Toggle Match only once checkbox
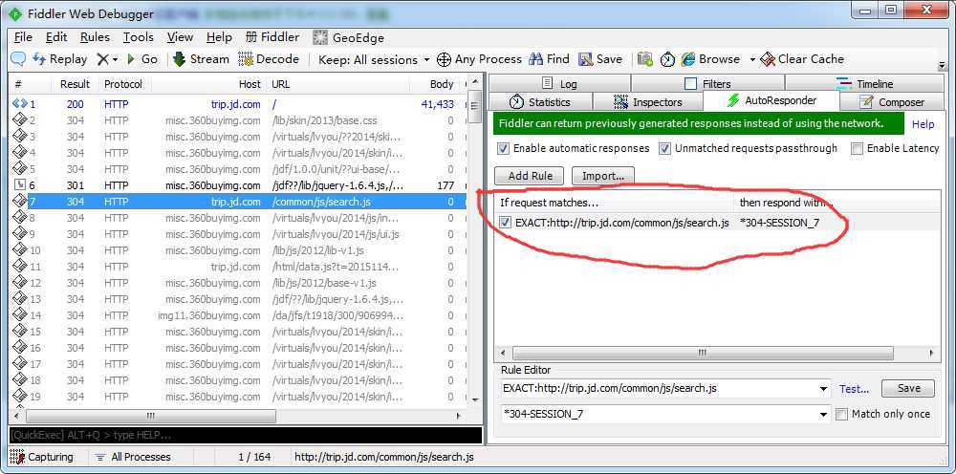956x474 pixels. pos(841,415)
